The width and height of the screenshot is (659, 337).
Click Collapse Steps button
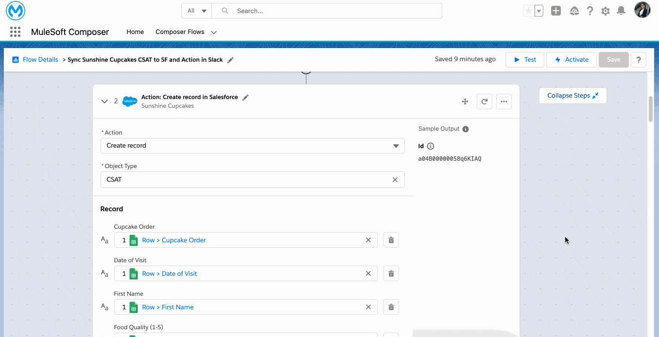(x=573, y=96)
